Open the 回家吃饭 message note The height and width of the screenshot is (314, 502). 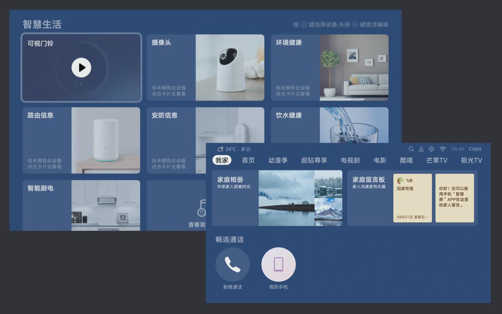pos(412,198)
